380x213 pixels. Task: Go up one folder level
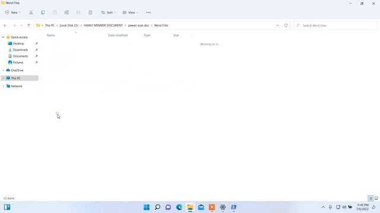click(x=29, y=25)
